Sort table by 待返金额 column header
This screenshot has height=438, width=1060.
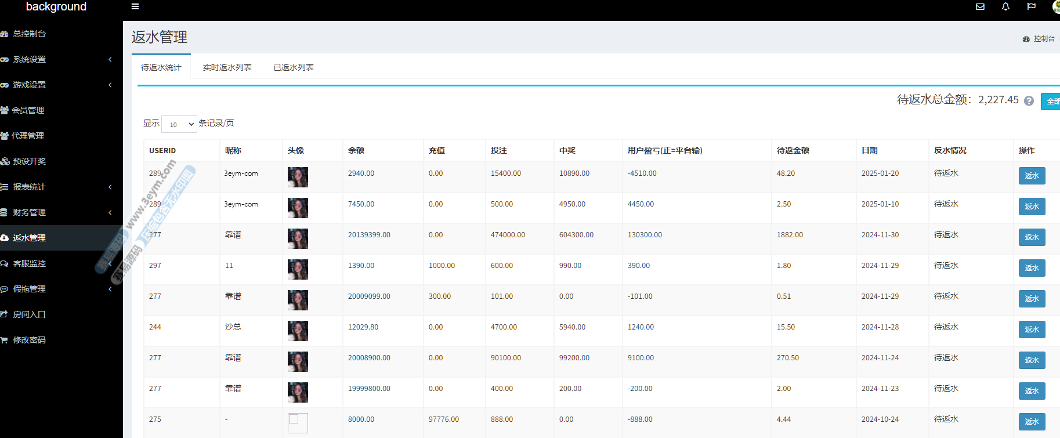[x=793, y=150]
